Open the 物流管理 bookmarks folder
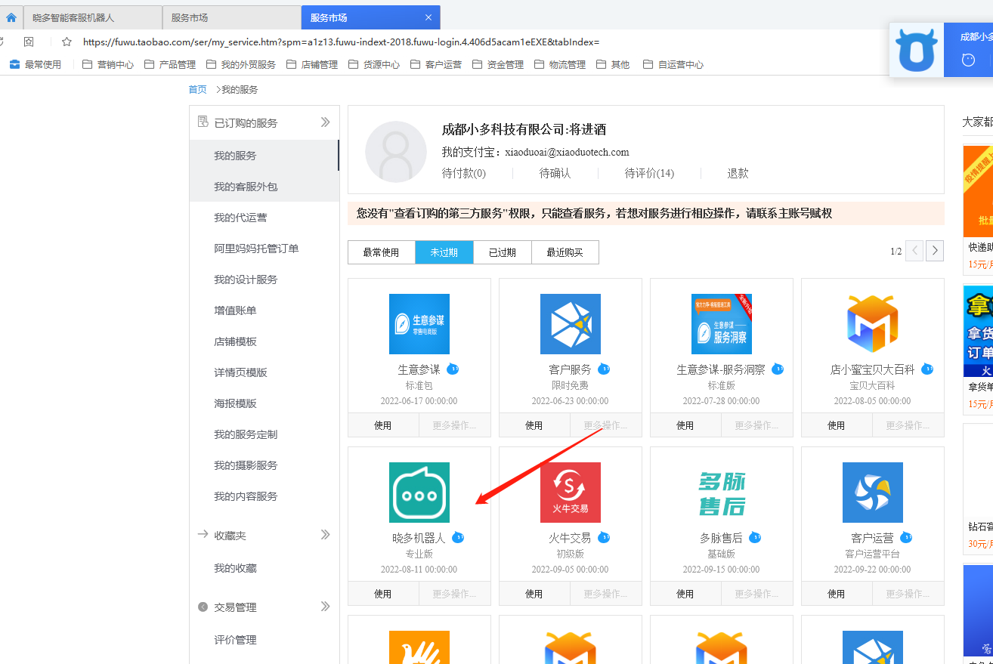 [x=560, y=65]
